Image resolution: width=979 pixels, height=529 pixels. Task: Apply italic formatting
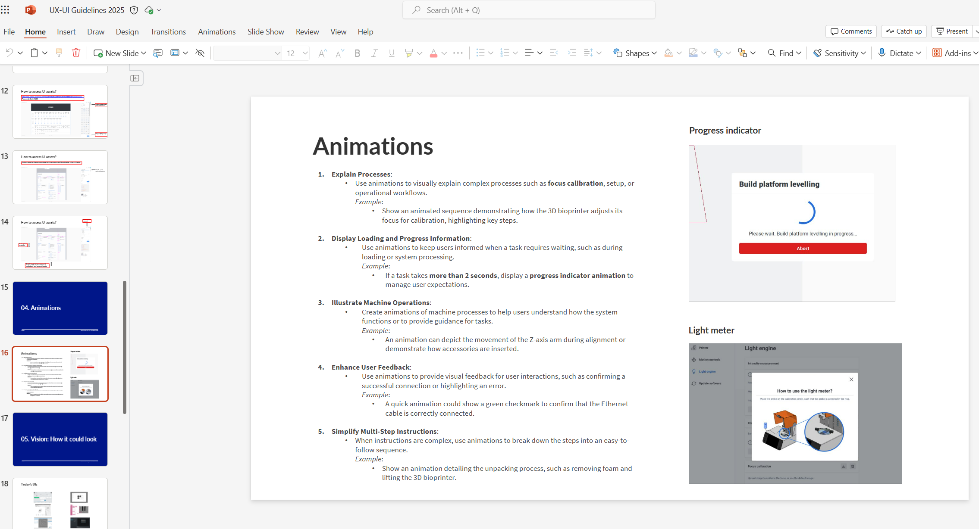(374, 53)
